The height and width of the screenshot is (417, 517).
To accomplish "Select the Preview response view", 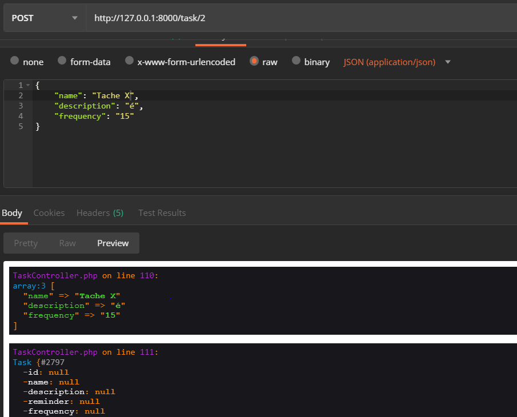I will pos(113,243).
